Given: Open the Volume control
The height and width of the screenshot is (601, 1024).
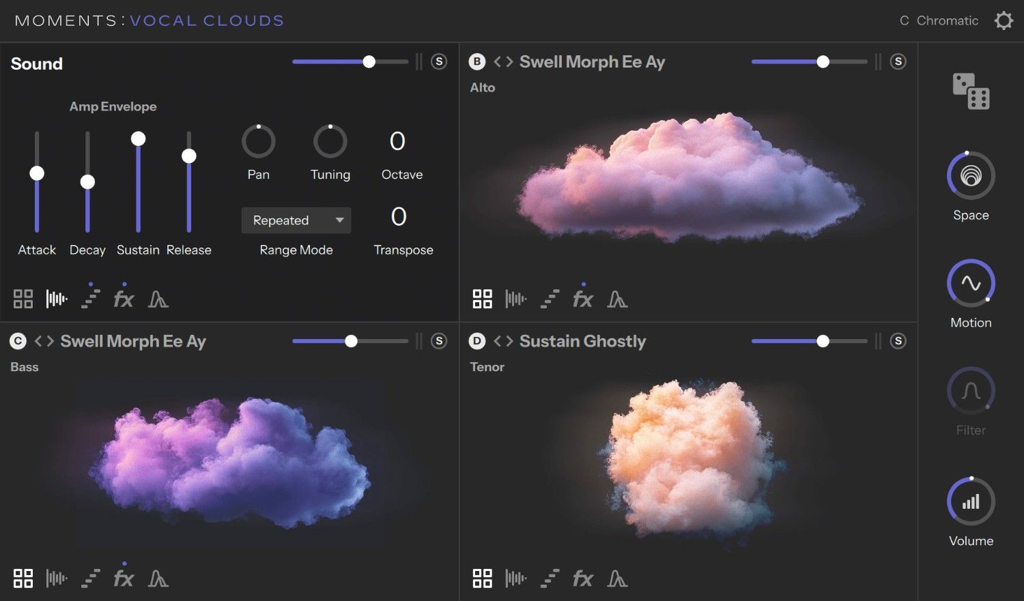Looking at the screenshot, I should click(x=970, y=501).
